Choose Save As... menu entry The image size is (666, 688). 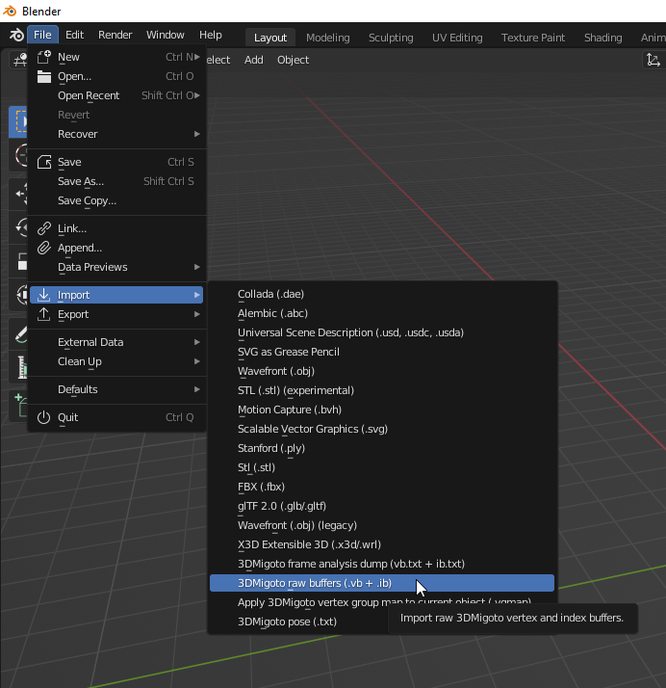click(x=116, y=181)
